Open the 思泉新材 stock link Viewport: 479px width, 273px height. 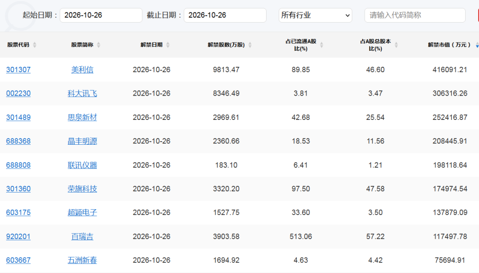[x=82, y=117]
